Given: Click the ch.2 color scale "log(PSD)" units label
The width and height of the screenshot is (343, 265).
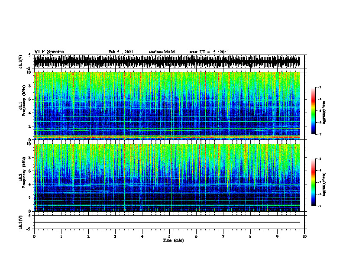Looking at the screenshot, I should click(x=324, y=184).
